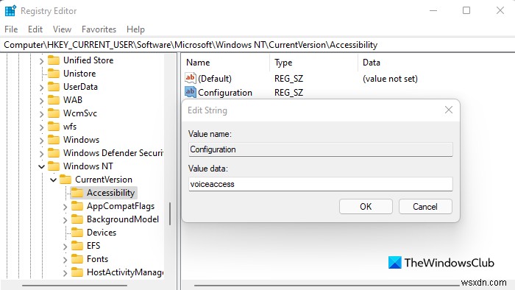Collapse the Windows NT key
Screen dimensions: 515x290
coord(41,166)
